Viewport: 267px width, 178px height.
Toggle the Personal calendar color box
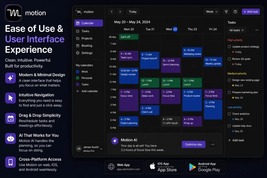pos(77,78)
